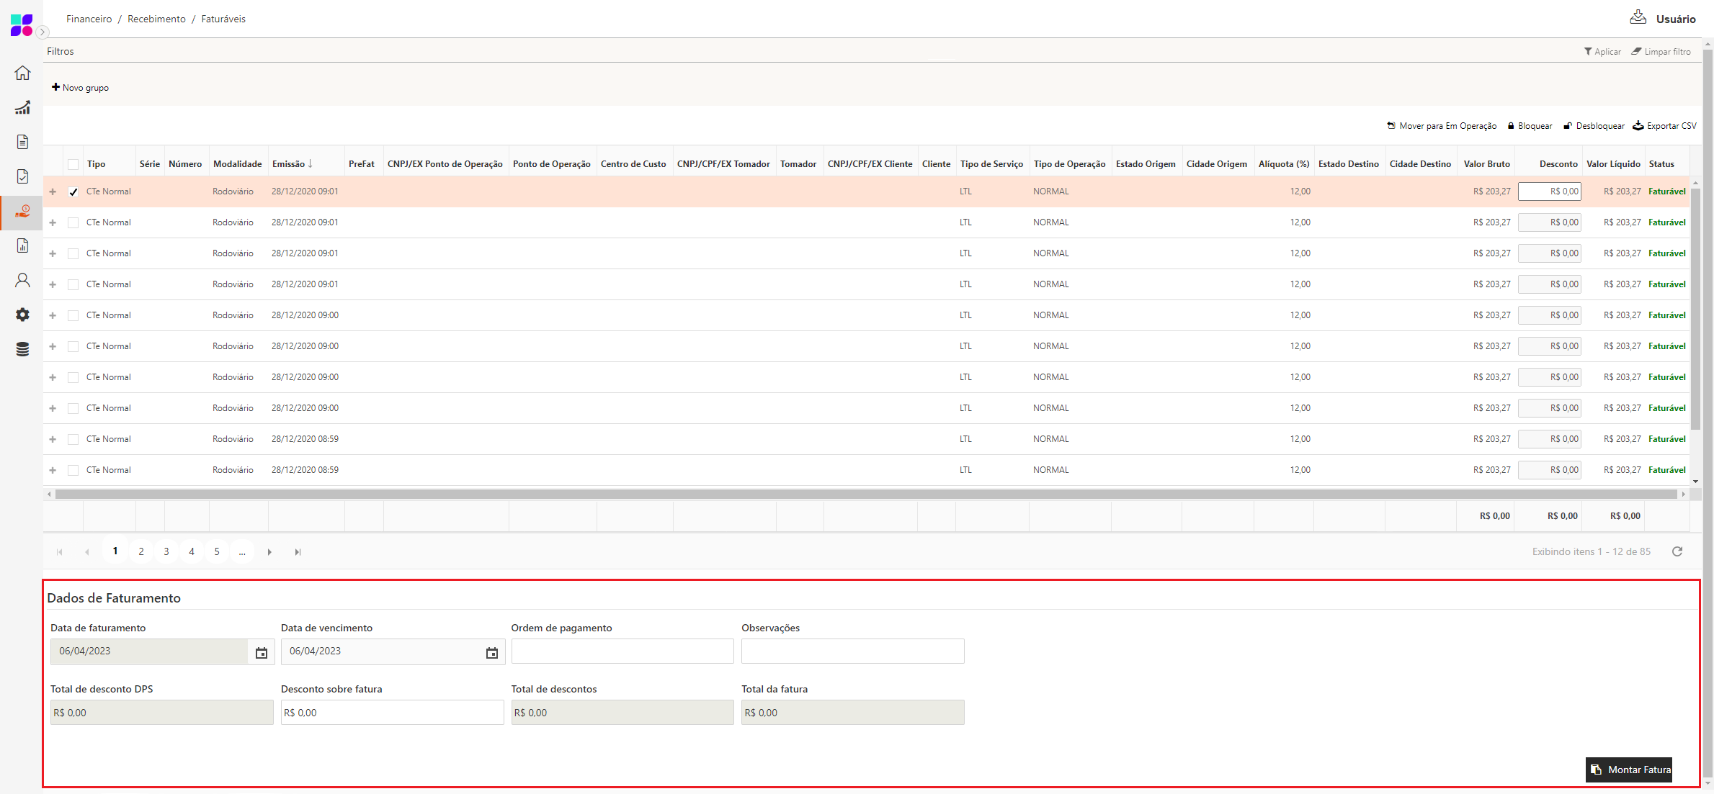This screenshot has width=1714, height=794.
Task: Expand the first row with plus icon
Action: [53, 191]
